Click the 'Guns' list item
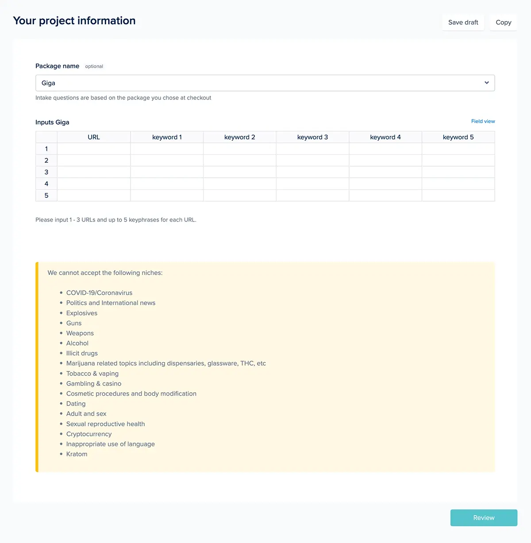This screenshot has width=531, height=543. point(74,323)
